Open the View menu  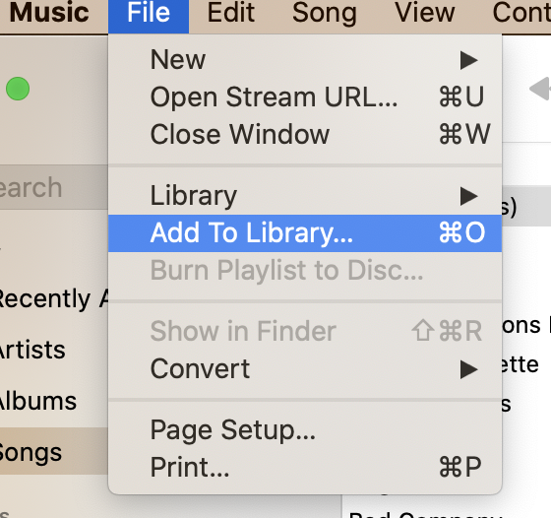coord(424,14)
